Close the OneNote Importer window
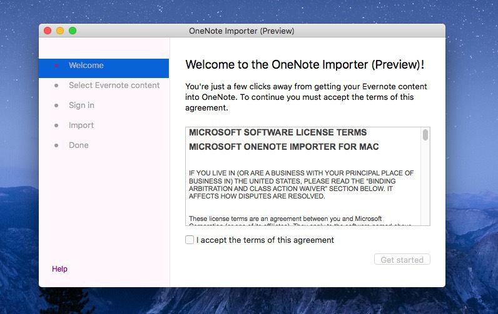498x314 pixels. [48, 31]
